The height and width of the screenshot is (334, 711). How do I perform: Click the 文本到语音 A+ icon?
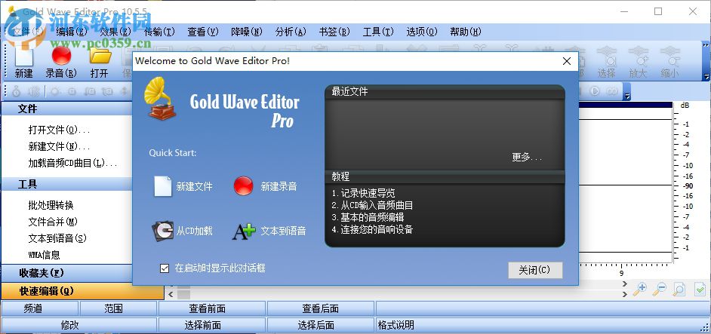coord(244,231)
